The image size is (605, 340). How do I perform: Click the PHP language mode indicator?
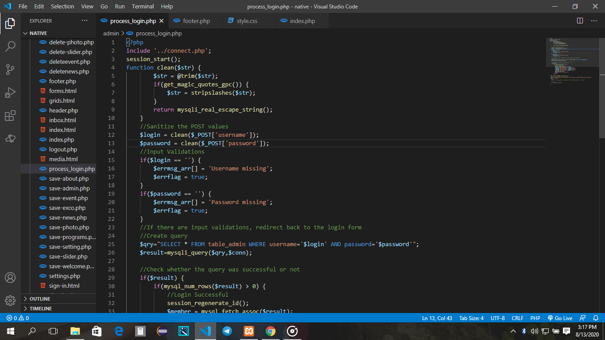535,318
